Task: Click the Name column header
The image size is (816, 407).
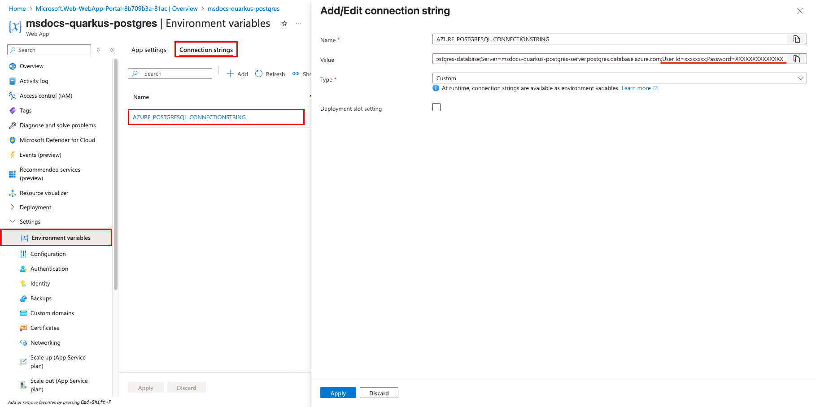Action: pyautogui.click(x=141, y=97)
